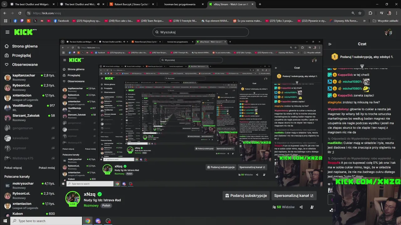Click Podaruj 1 subskrypcję chat banner
The width and height of the screenshot is (401, 225).
point(362,57)
